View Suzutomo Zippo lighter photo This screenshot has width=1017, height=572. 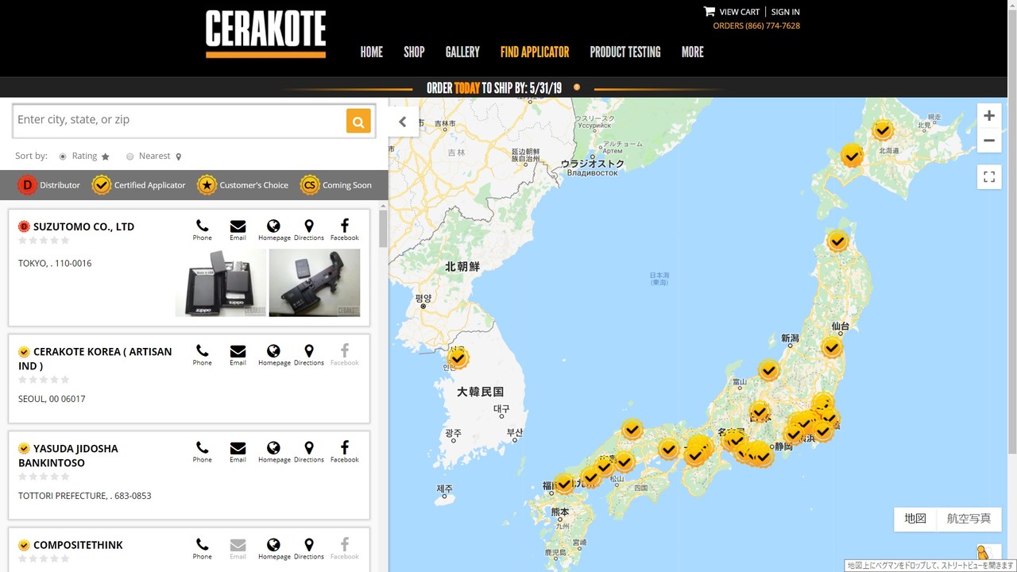coord(221,283)
